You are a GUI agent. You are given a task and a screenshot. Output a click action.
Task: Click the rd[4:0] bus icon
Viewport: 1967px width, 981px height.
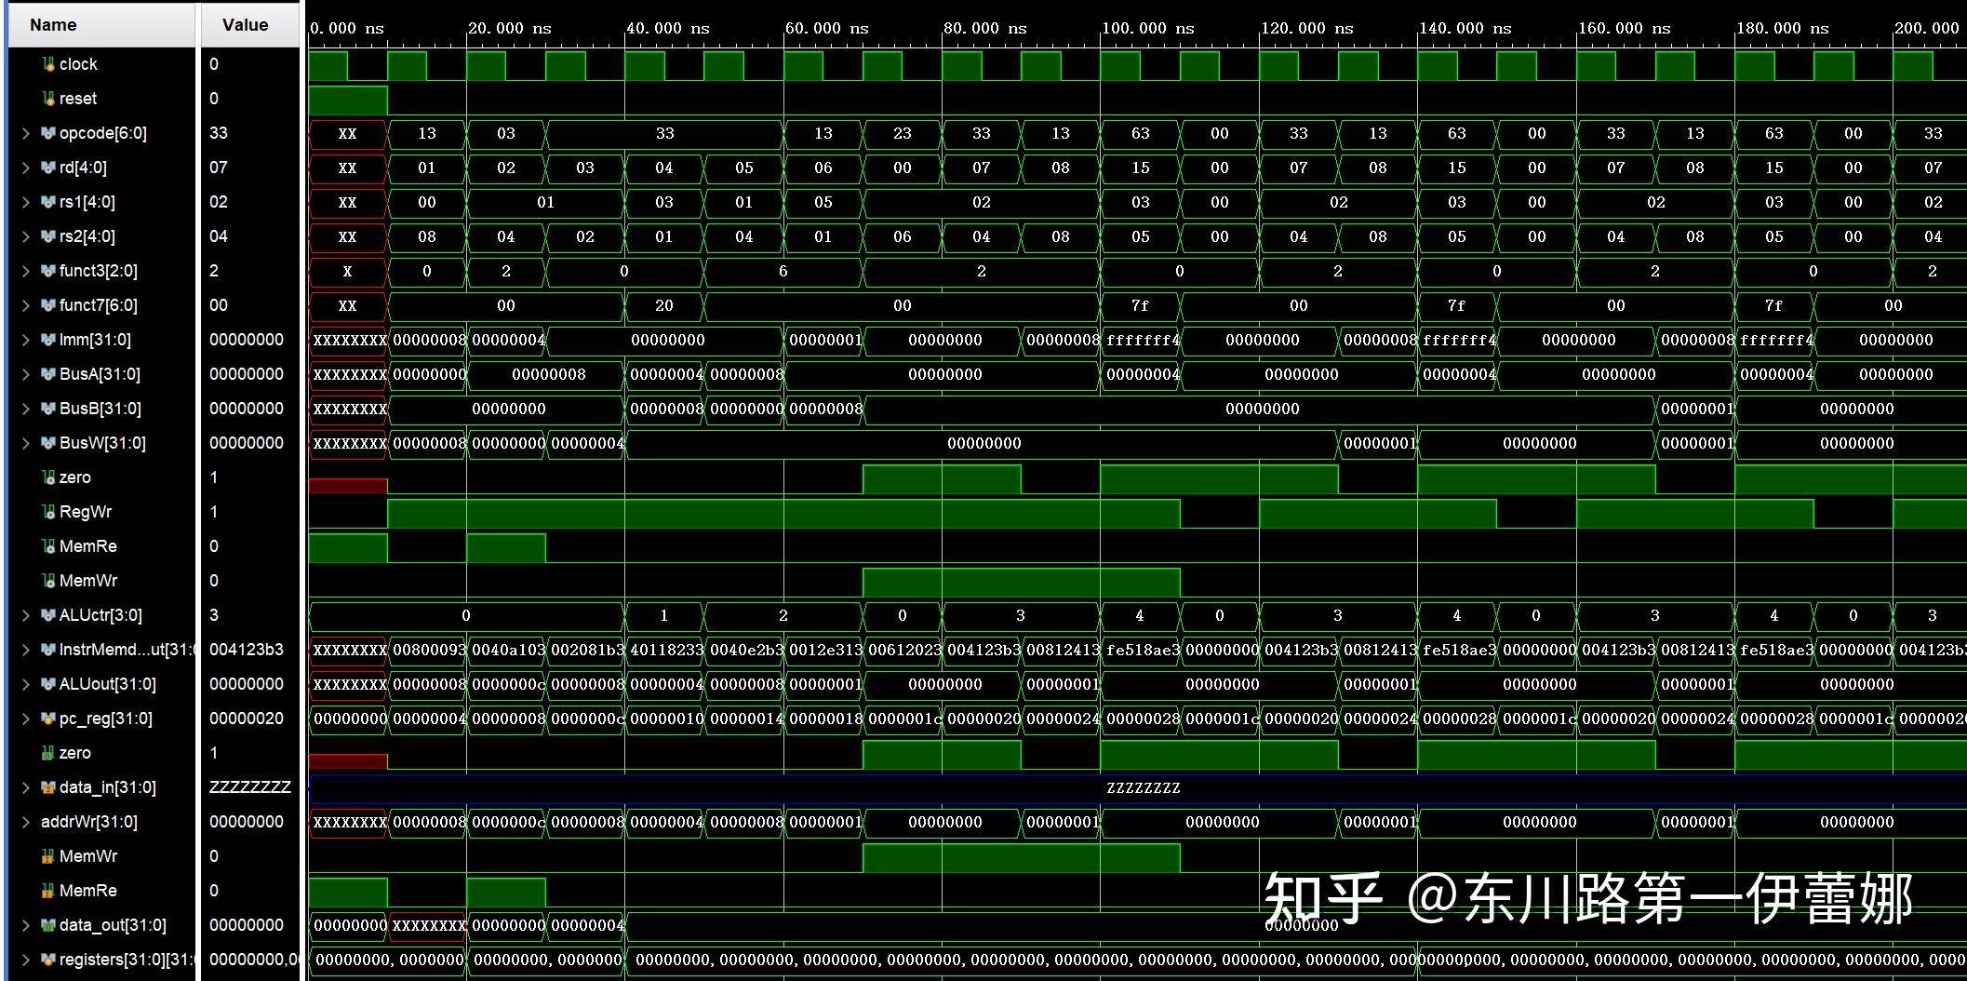[48, 168]
